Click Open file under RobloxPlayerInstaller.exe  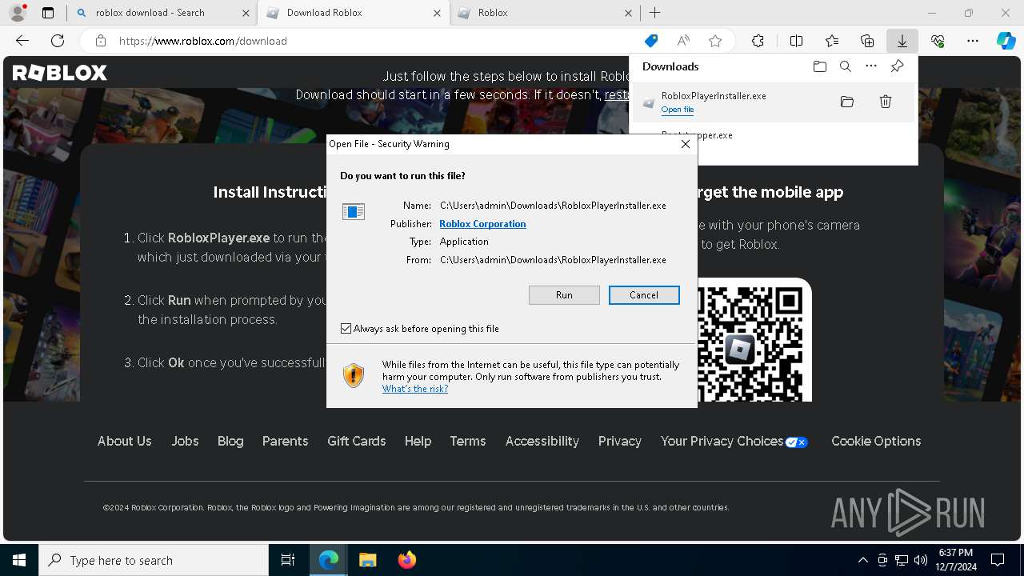(x=677, y=110)
